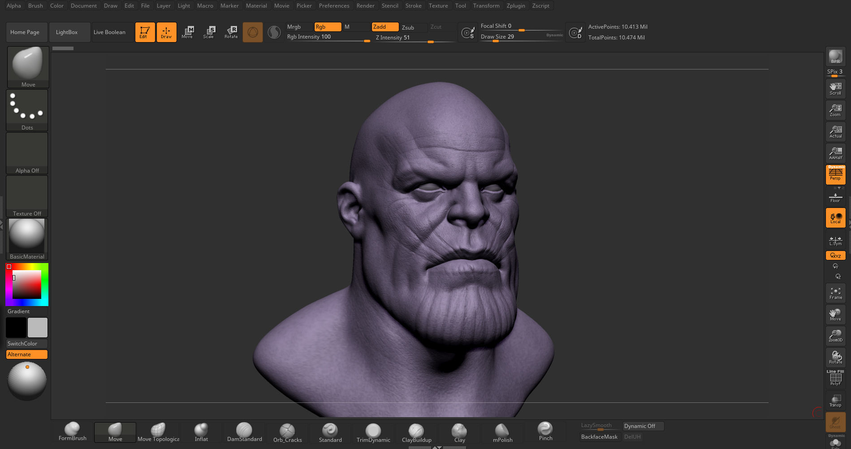Screen dimensions: 851x449
Task: Pick a color in the color picker
Action: [27, 285]
